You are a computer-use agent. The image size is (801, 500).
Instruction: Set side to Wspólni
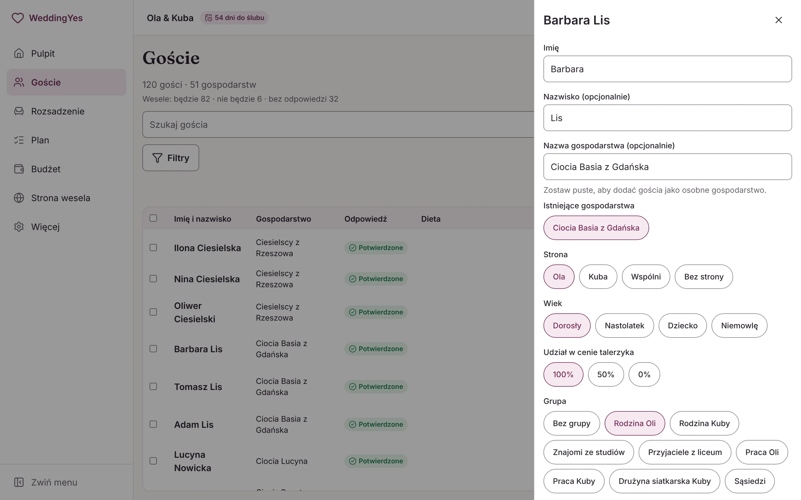(x=646, y=277)
